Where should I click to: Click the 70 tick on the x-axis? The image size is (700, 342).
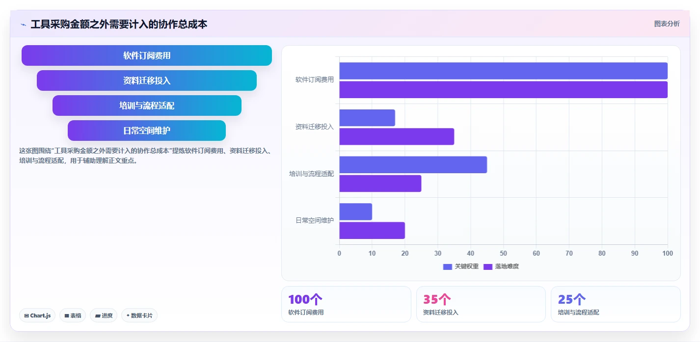pyautogui.click(x=569, y=253)
